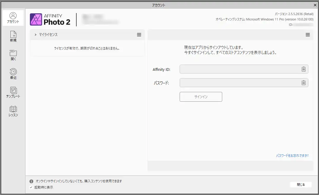Select the license status text ライセンスが有効で
The image size is (319, 195).
click(87, 49)
